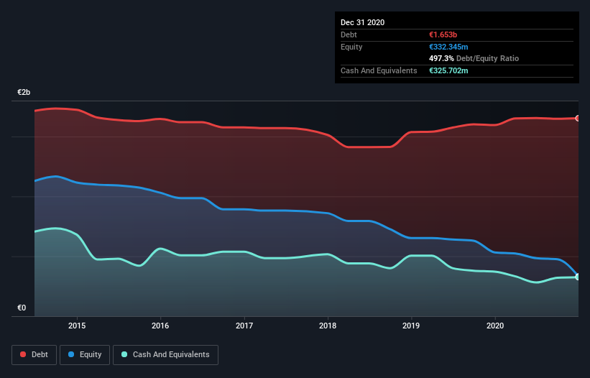Click the Dec 31 2020 tooltip date
The width and height of the screenshot is (590, 378).
[363, 22]
